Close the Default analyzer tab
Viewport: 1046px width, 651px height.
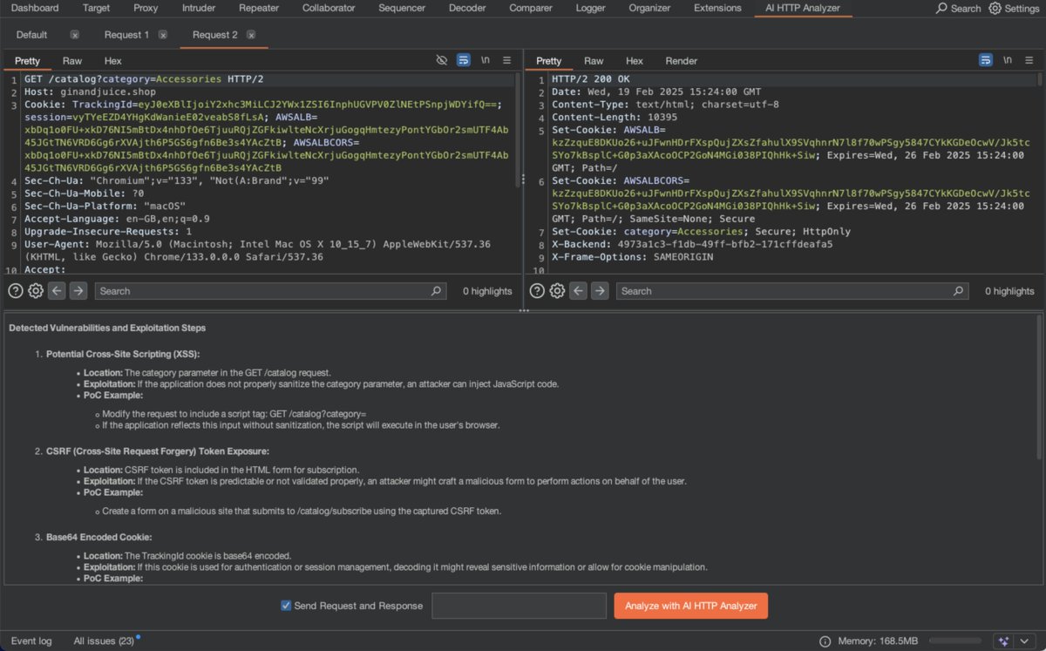coord(75,35)
